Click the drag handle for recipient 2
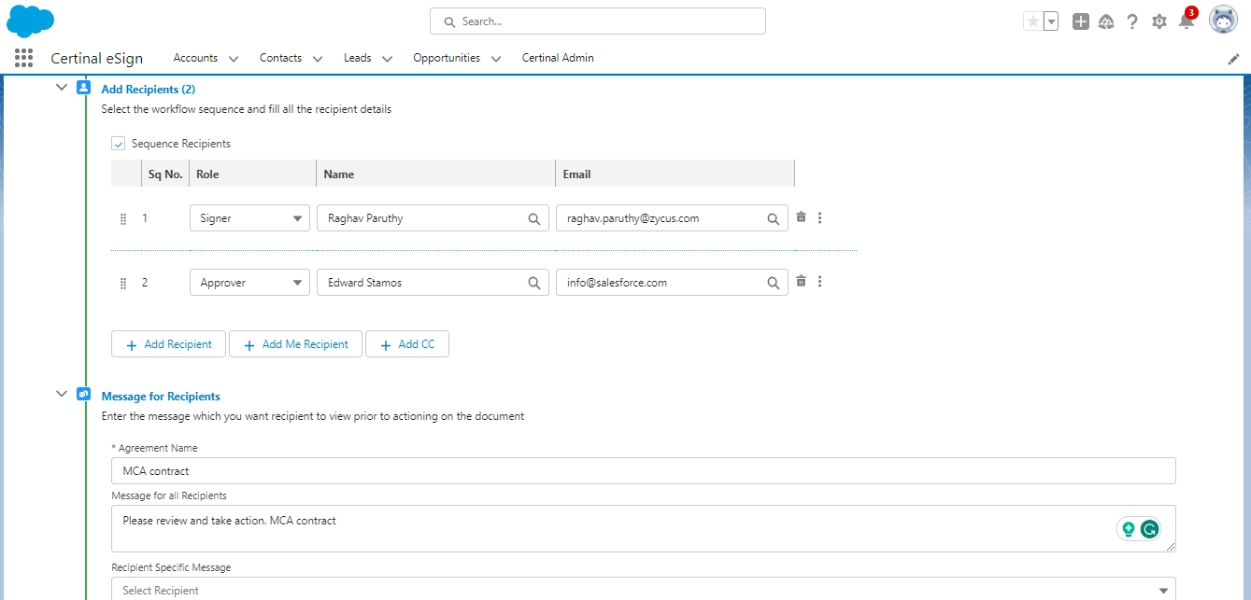 coord(123,284)
